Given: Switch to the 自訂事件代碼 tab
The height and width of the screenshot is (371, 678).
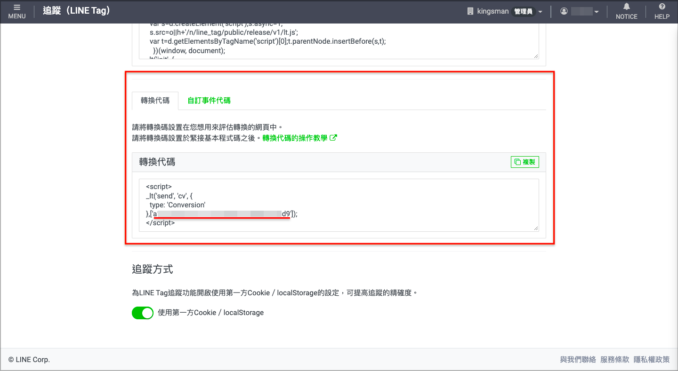Looking at the screenshot, I should click(209, 101).
